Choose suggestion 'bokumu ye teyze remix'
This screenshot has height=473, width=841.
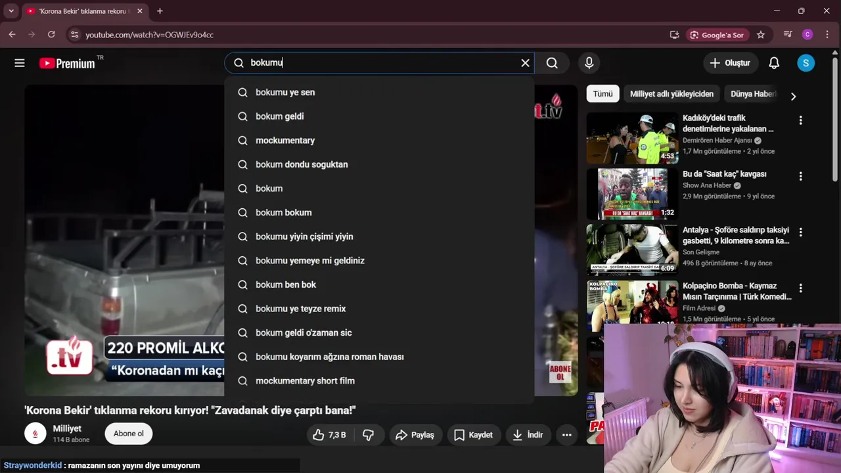(x=379, y=309)
